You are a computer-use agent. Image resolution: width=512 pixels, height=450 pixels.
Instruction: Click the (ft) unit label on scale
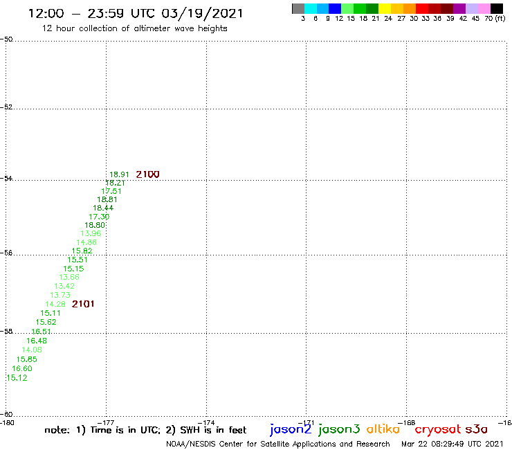(500, 19)
